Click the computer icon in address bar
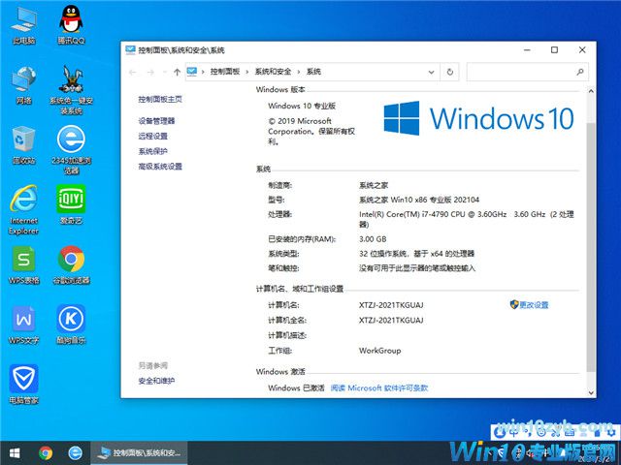Viewport: 621px width, 465px height. click(192, 72)
